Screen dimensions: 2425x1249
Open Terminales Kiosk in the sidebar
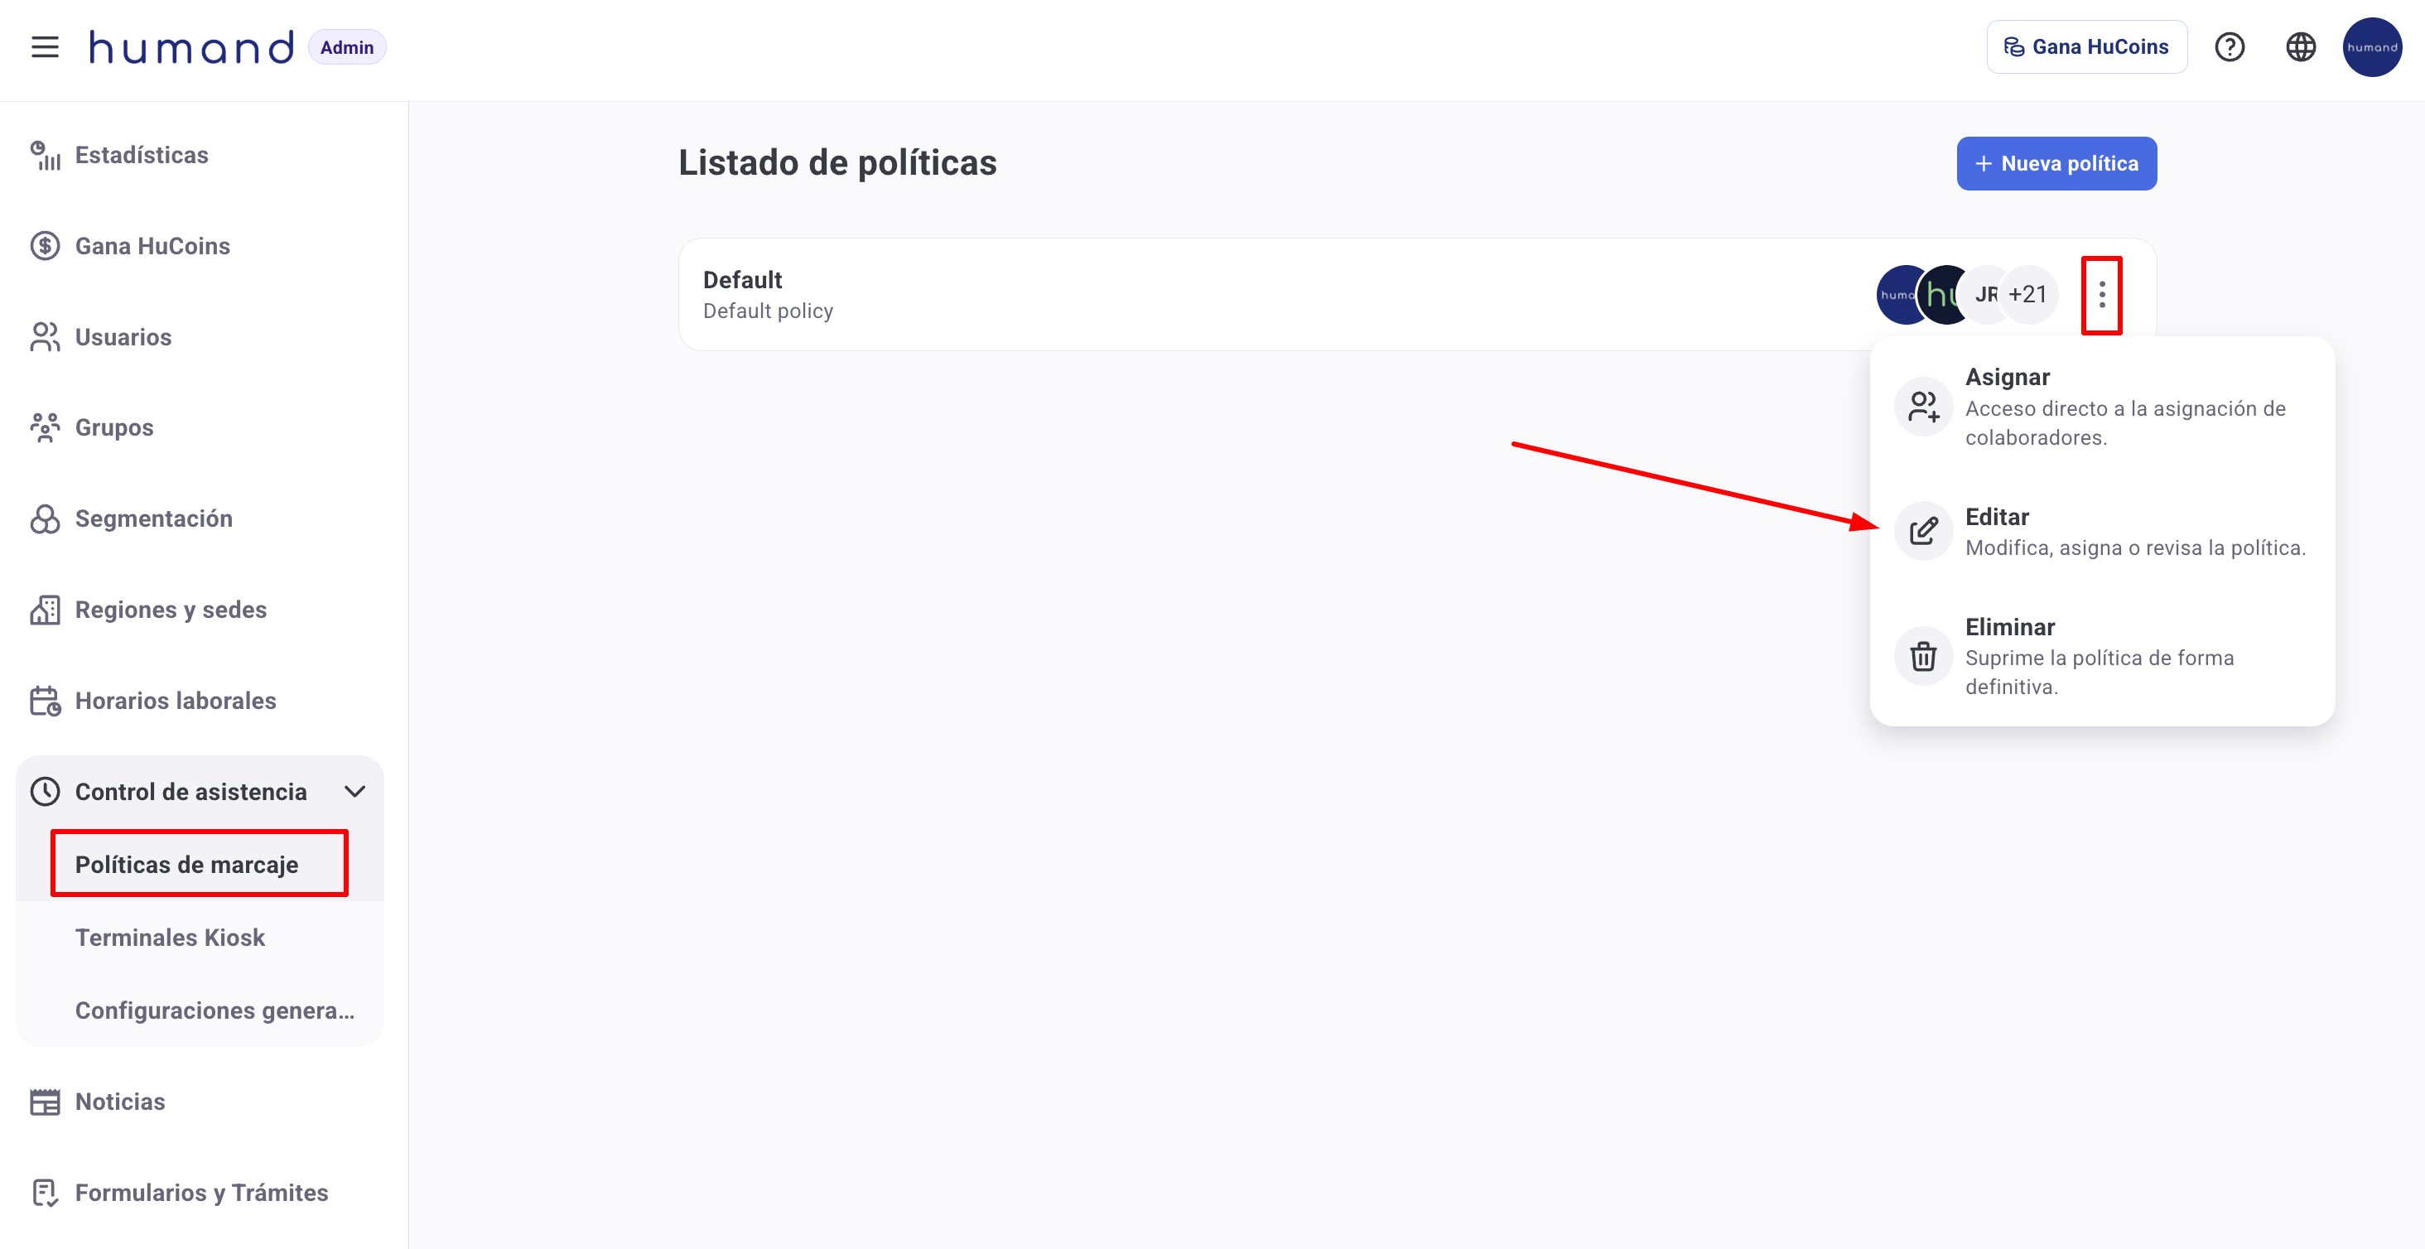(171, 938)
